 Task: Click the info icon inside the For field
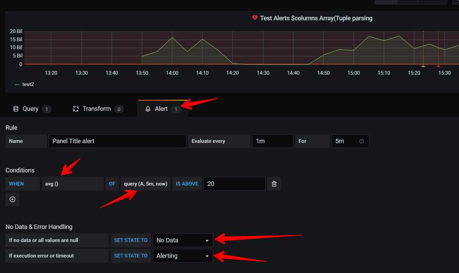(361, 141)
